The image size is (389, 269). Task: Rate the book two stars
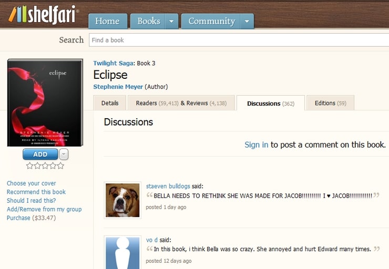[37, 165]
